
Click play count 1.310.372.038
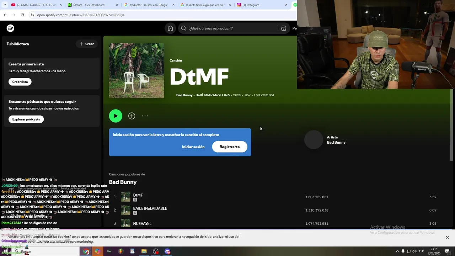[317, 210]
